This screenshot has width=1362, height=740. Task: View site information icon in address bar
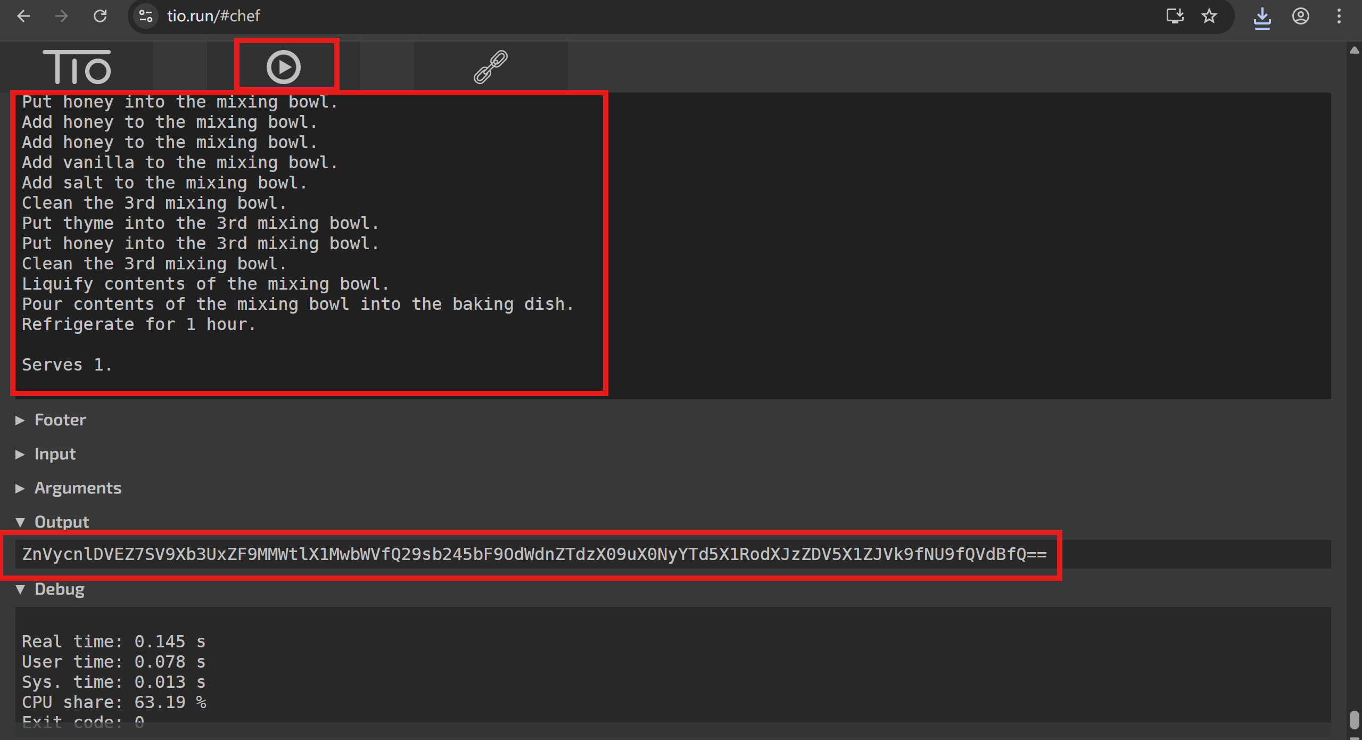pos(146,16)
